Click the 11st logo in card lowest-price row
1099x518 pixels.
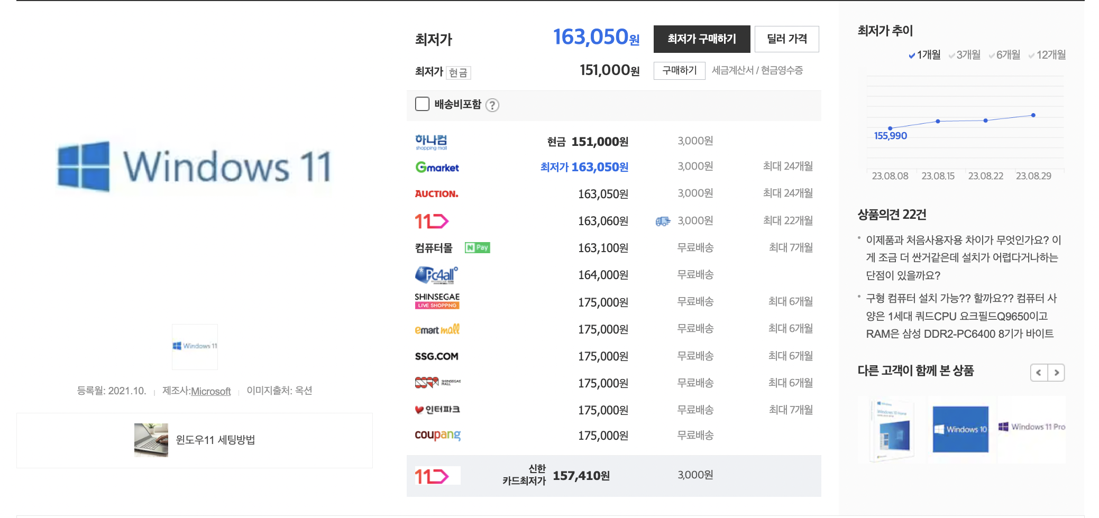tap(437, 476)
